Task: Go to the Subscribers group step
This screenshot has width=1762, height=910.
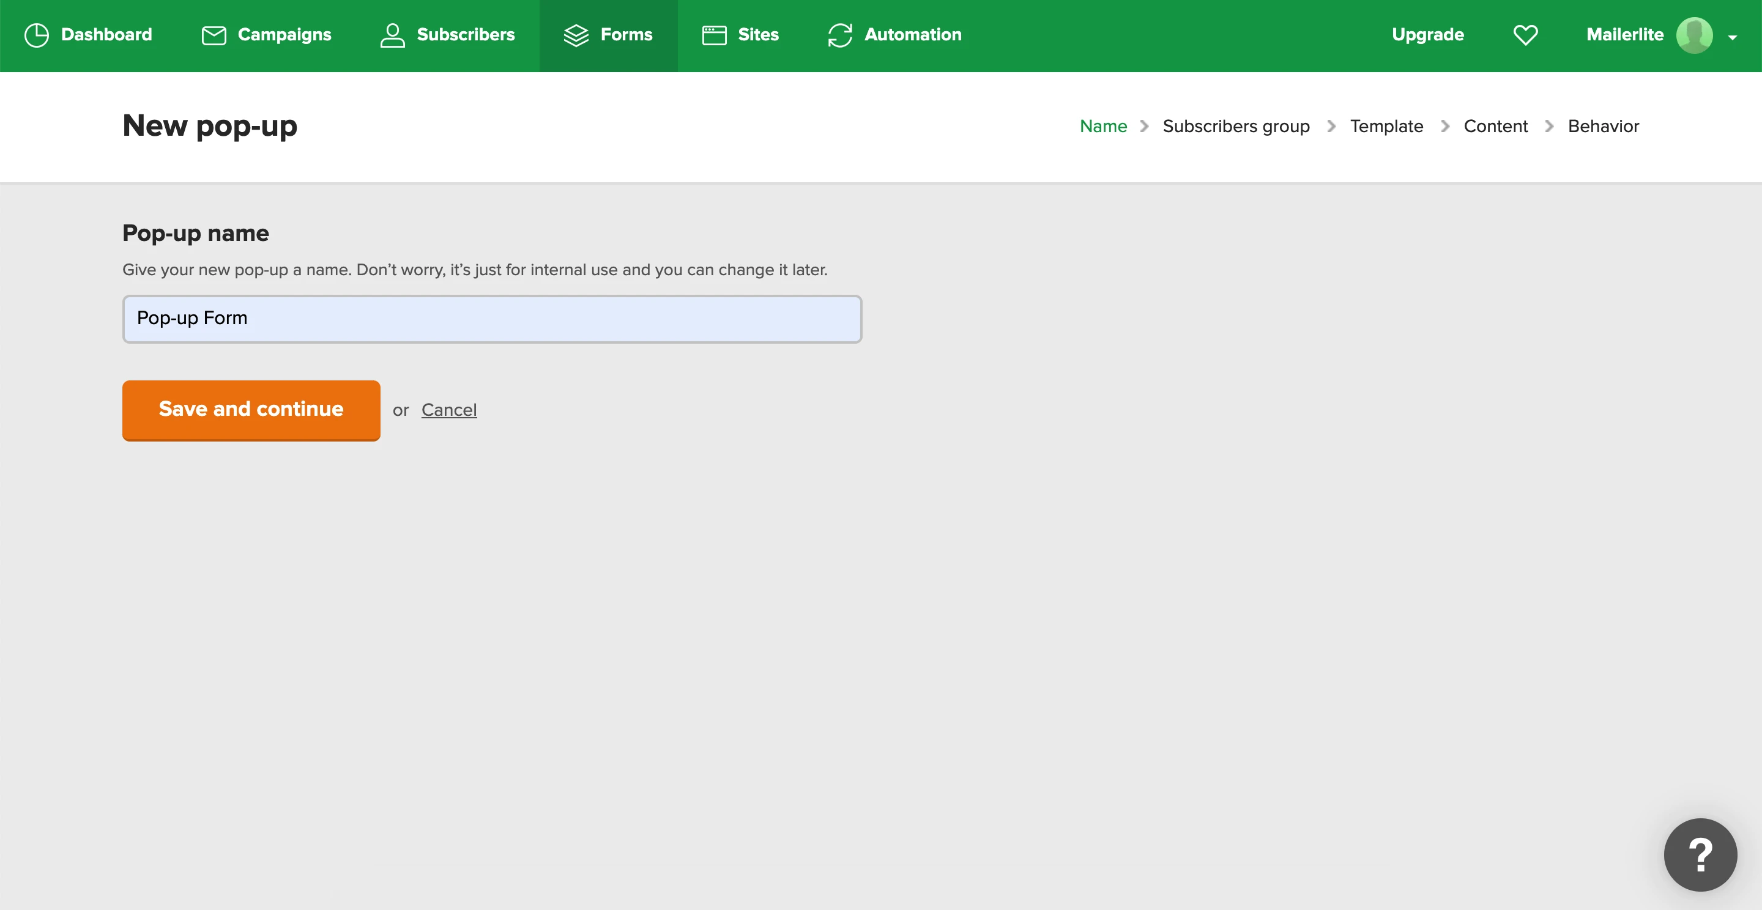Action: [1235, 126]
